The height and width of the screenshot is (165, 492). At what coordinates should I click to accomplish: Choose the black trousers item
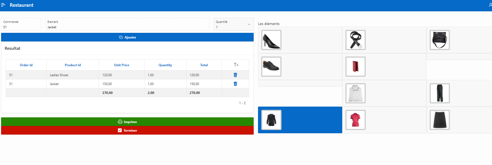point(439,93)
